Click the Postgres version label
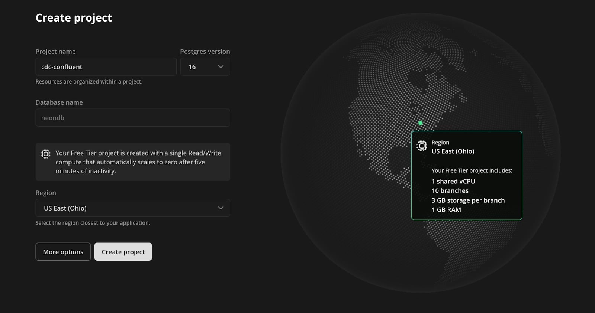The width and height of the screenshot is (595, 313). coord(205,52)
